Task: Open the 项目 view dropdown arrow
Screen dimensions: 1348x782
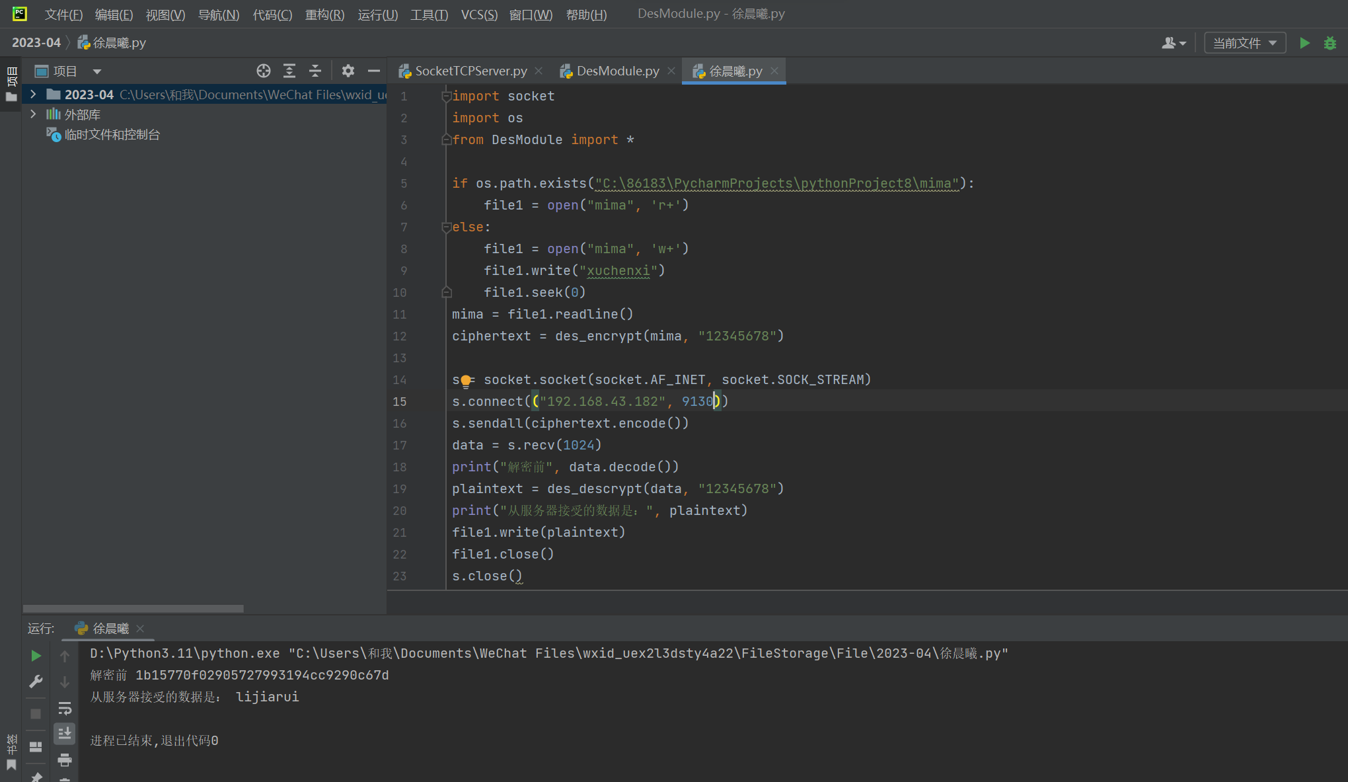Action: coord(97,71)
